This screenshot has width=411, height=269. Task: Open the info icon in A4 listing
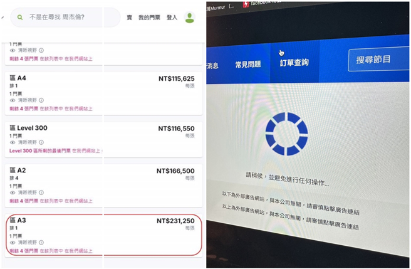tap(41, 100)
